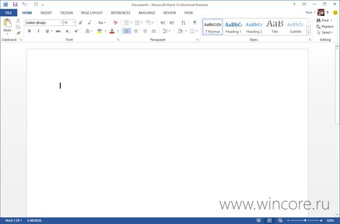This screenshot has height=224, width=340.
Task: Switch to the INSERT tab
Action: (x=46, y=13)
